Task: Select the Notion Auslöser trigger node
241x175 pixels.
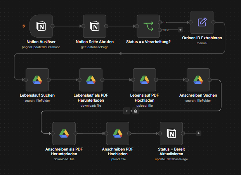Action: (x=41, y=26)
